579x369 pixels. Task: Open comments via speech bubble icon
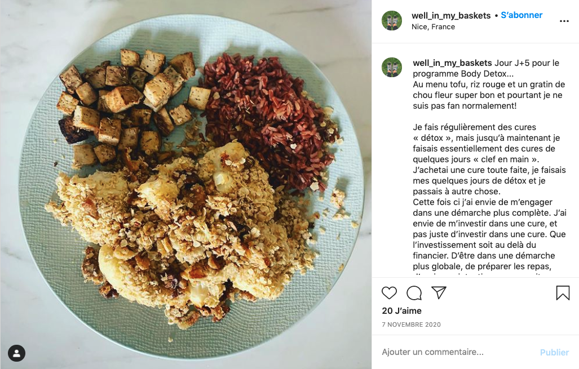pos(414,292)
